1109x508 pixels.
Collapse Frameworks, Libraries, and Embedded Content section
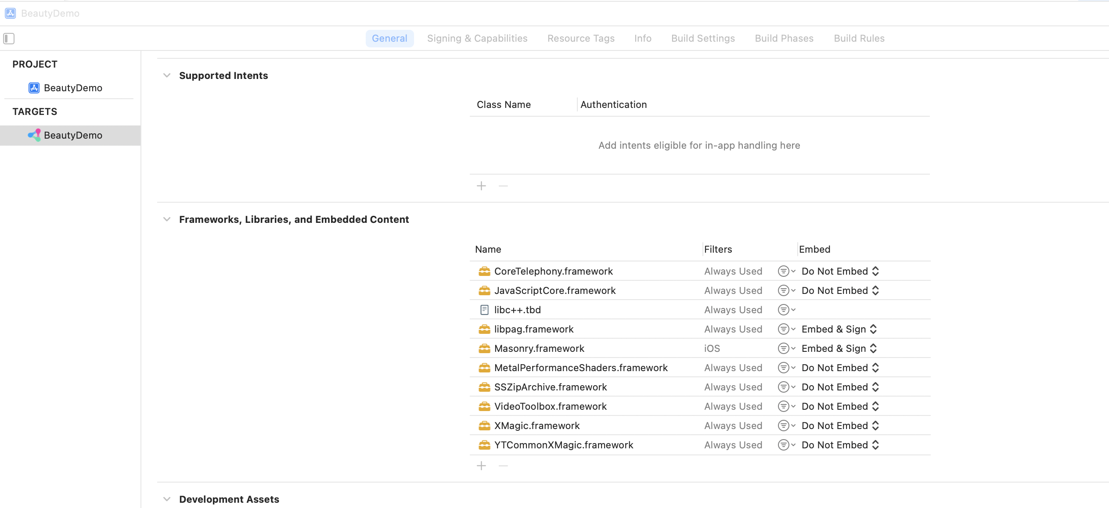click(167, 219)
